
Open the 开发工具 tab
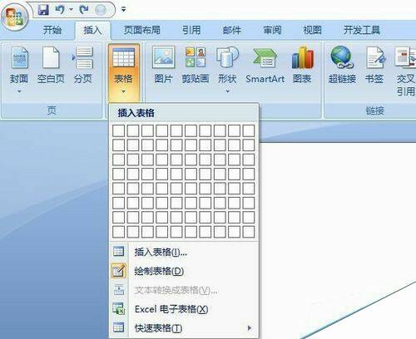362,30
